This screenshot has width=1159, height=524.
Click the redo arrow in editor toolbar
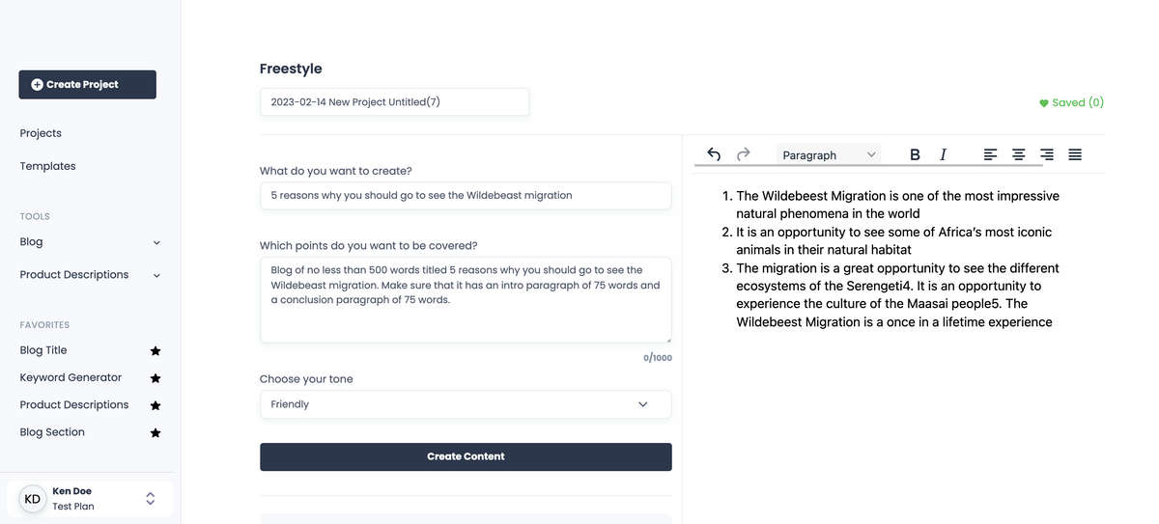coord(743,154)
